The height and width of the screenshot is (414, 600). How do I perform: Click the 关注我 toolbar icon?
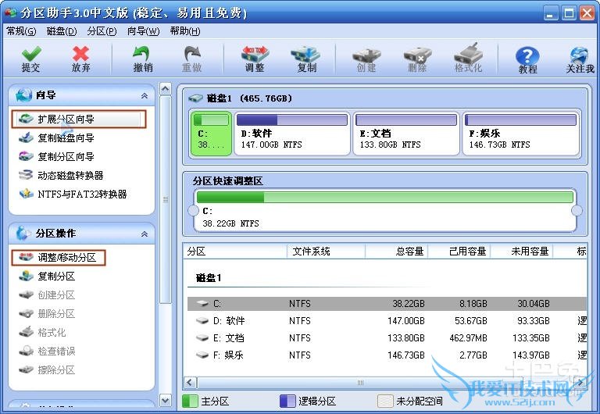580,60
